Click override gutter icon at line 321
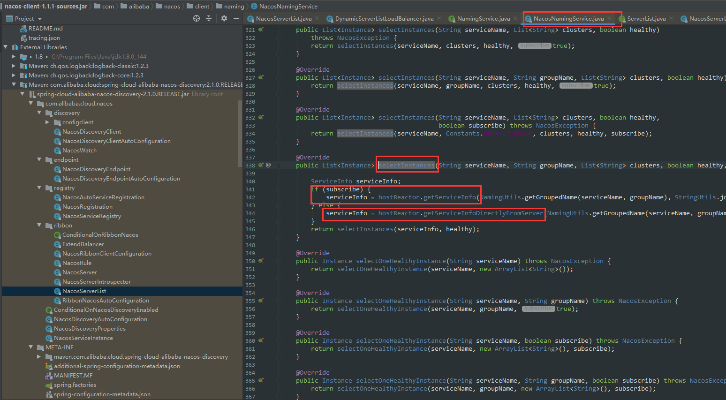The image size is (726, 400). 261,30
